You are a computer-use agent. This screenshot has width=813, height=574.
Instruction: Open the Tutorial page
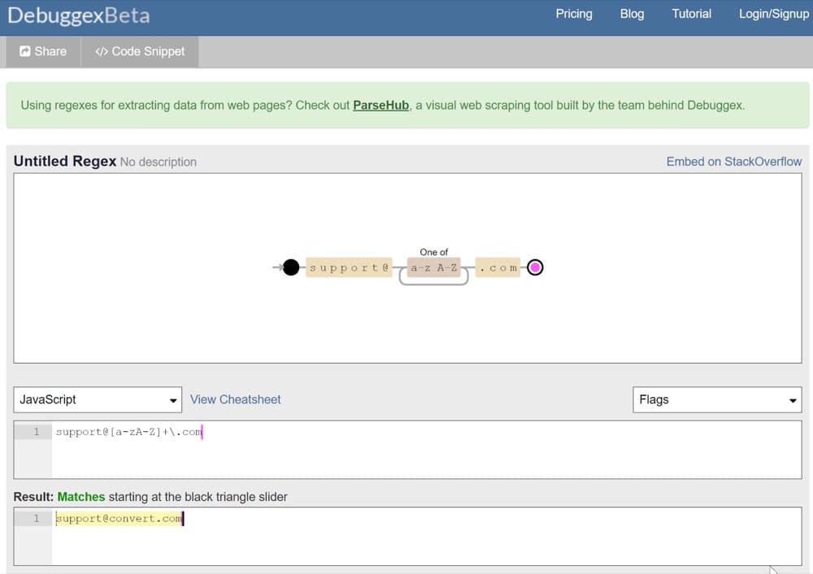pyautogui.click(x=691, y=14)
